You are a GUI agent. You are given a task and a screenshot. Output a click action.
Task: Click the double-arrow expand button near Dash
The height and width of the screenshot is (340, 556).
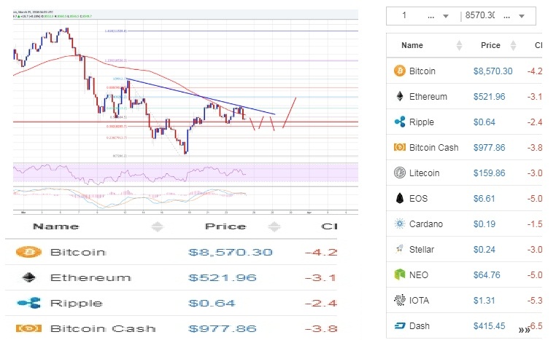[x=524, y=330]
